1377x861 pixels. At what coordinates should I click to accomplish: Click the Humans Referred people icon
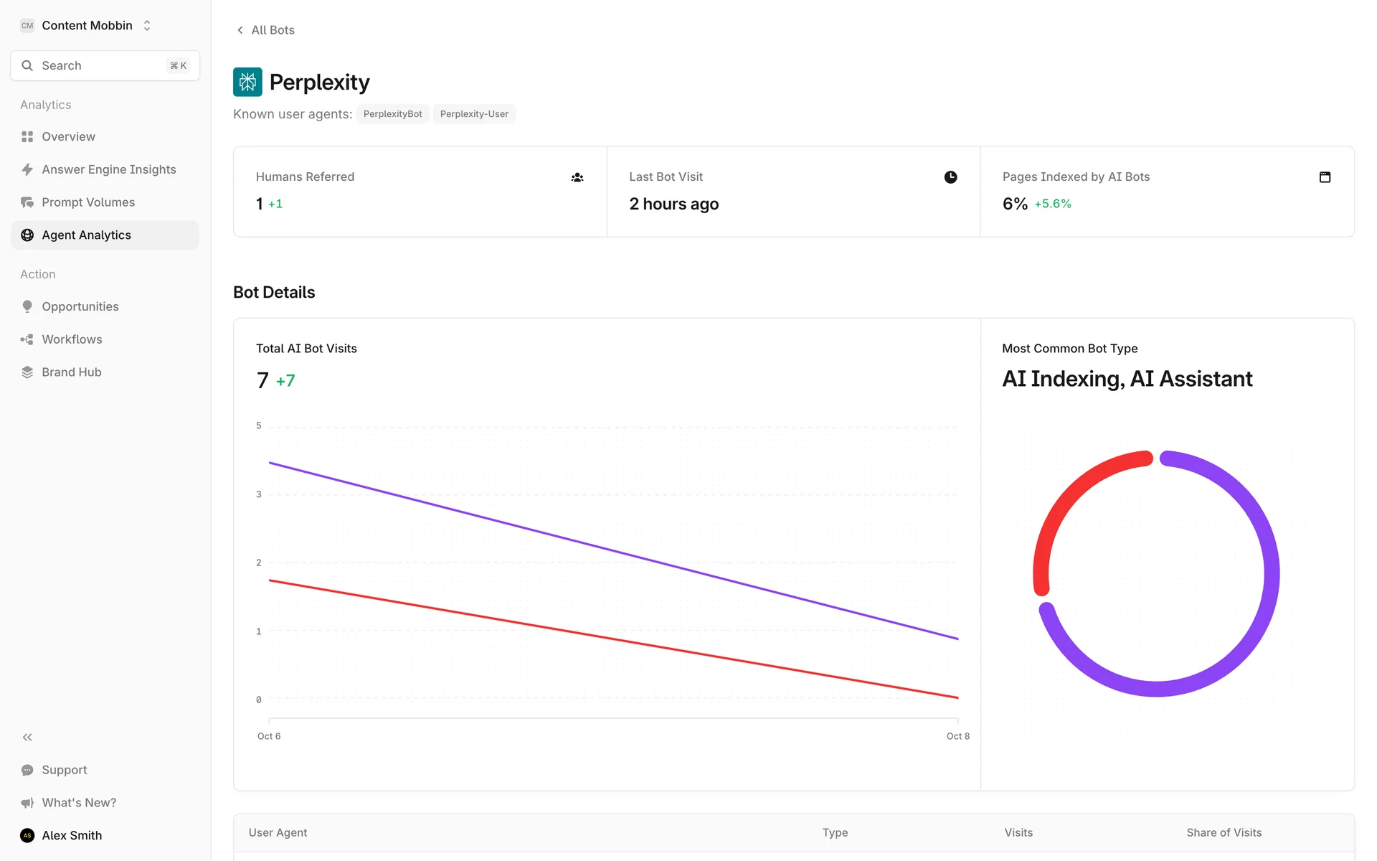577,177
